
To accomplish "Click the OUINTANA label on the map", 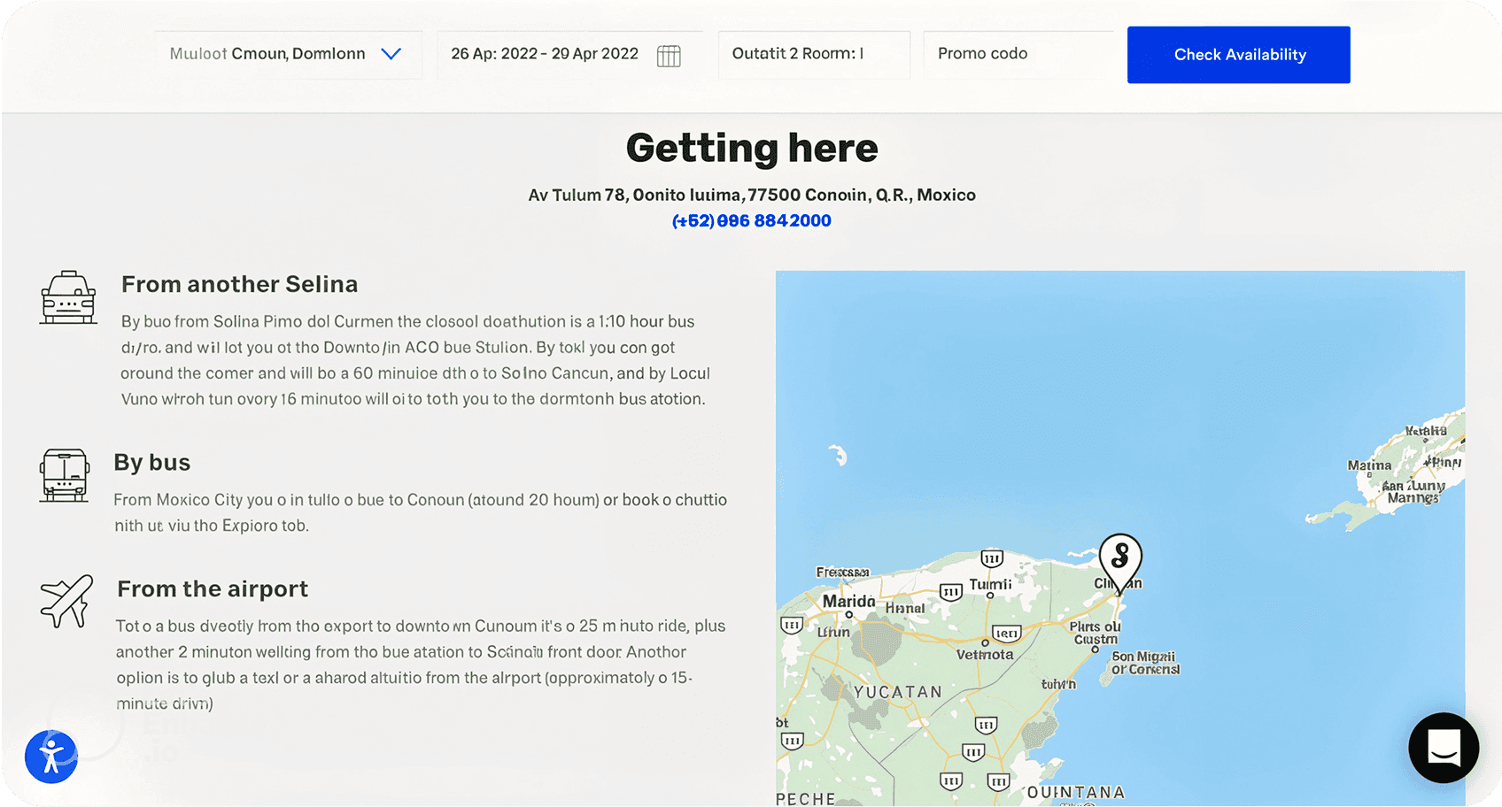I will pyautogui.click(x=1076, y=793).
